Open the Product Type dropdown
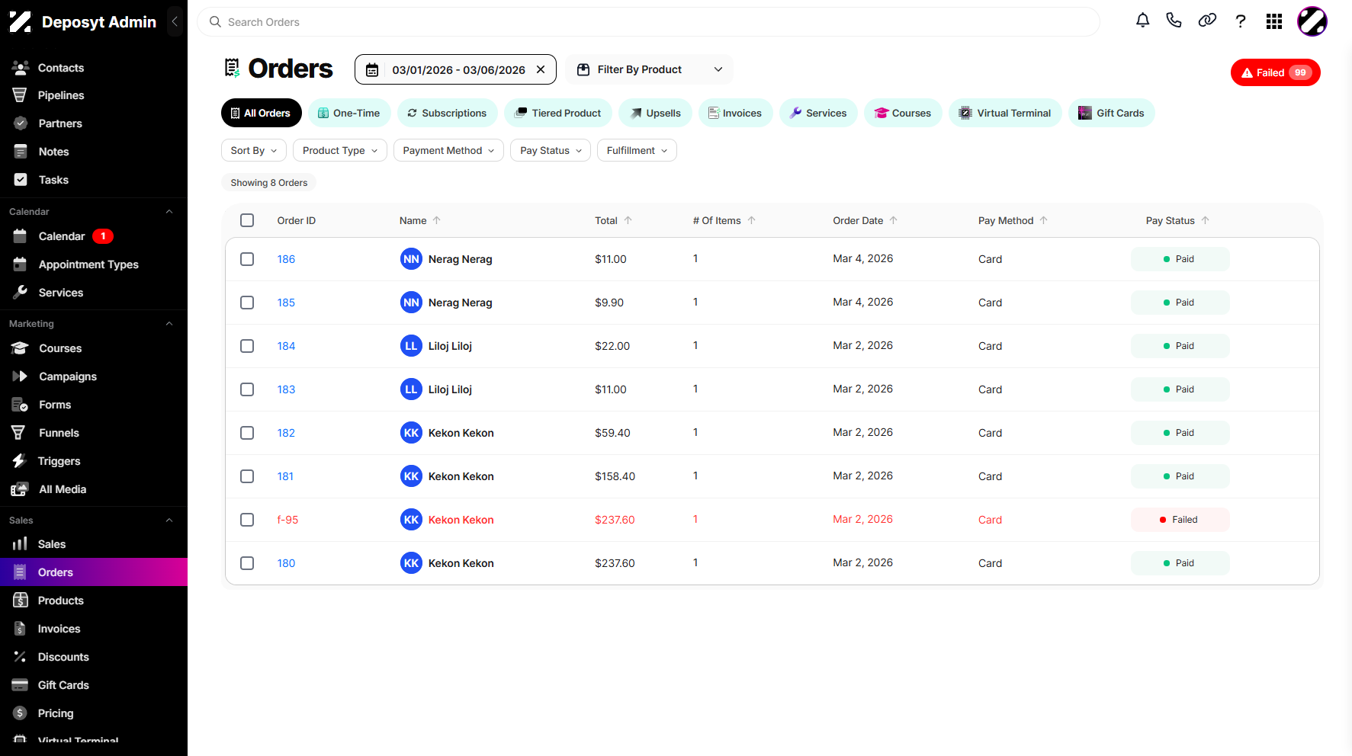 [x=340, y=150]
